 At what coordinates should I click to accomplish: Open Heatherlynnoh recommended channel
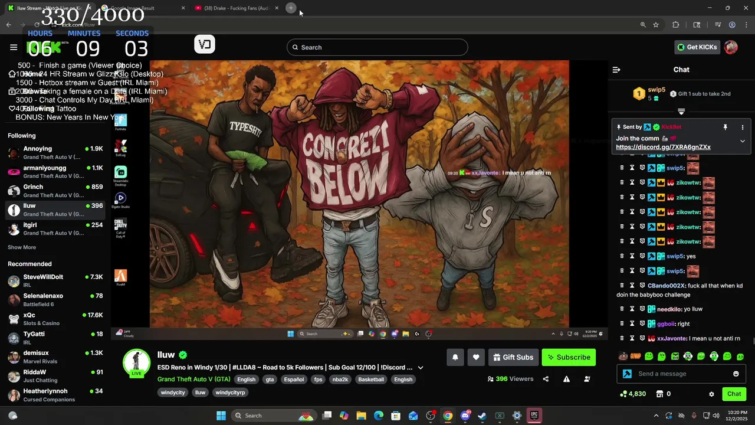point(55,395)
